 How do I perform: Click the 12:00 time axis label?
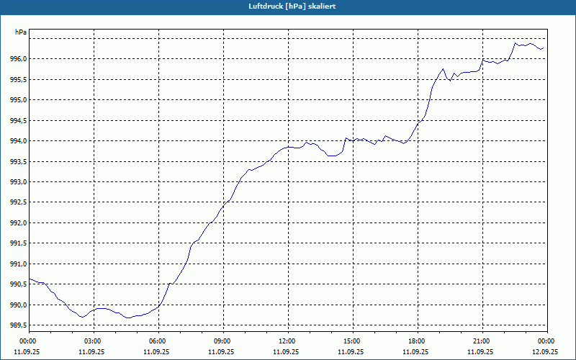tap(288, 341)
